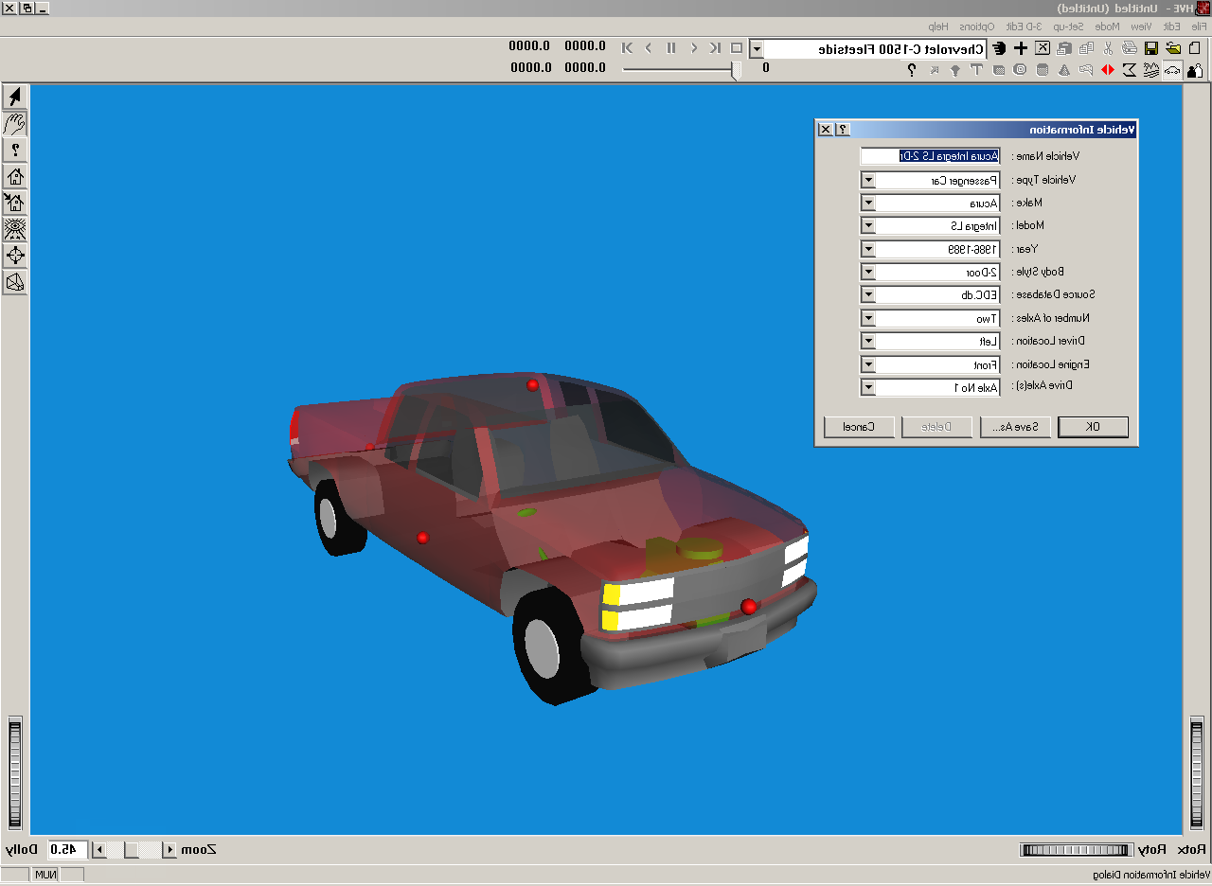The width and height of the screenshot is (1212, 886).
Task: Click the Vehicle Name input field
Action: [x=930, y=156]
